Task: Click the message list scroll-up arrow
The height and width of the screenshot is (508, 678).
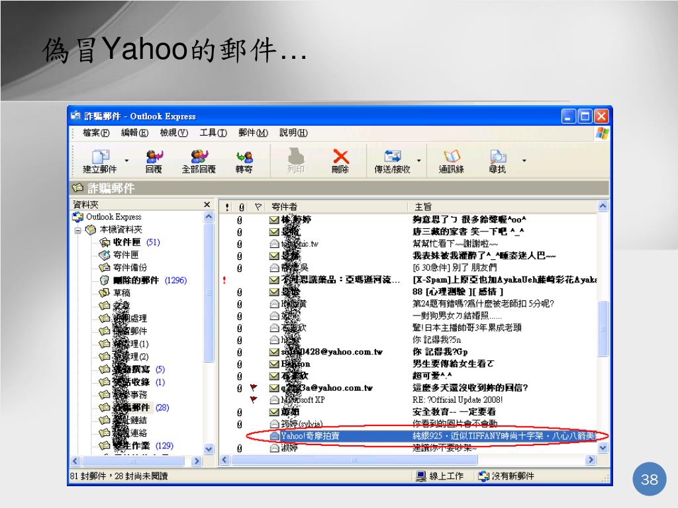Action: pos(603,206)
